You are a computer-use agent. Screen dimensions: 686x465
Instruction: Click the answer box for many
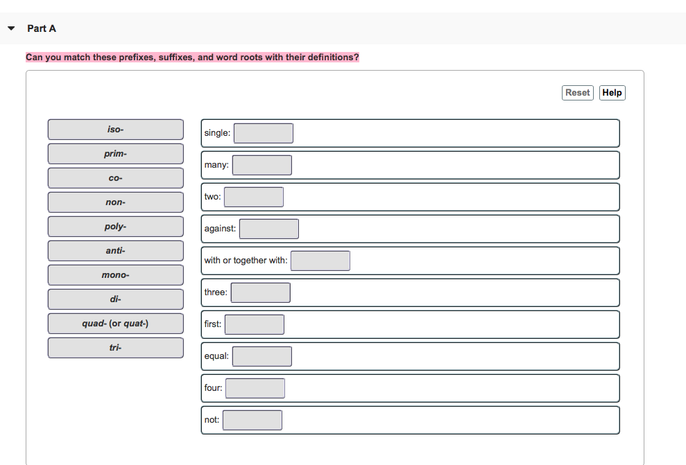point(262,164)
